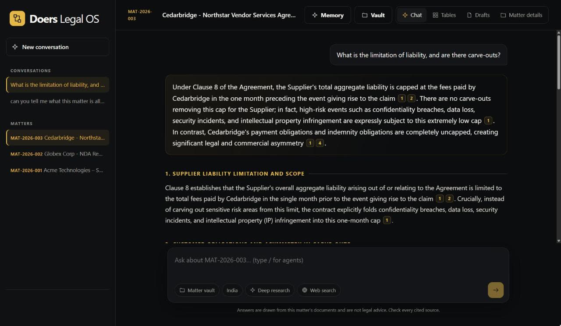Open matter MAT-2026-002 Globex Corp

coord(57,154)
